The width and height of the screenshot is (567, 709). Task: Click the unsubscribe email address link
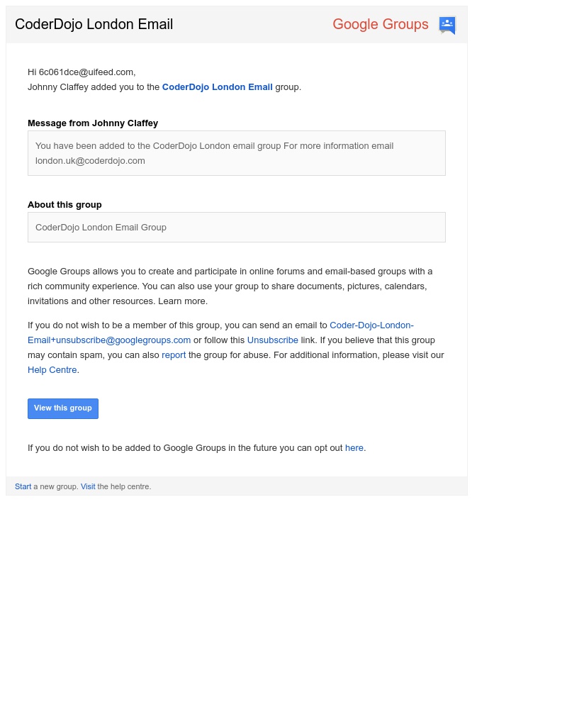[220, 333]
